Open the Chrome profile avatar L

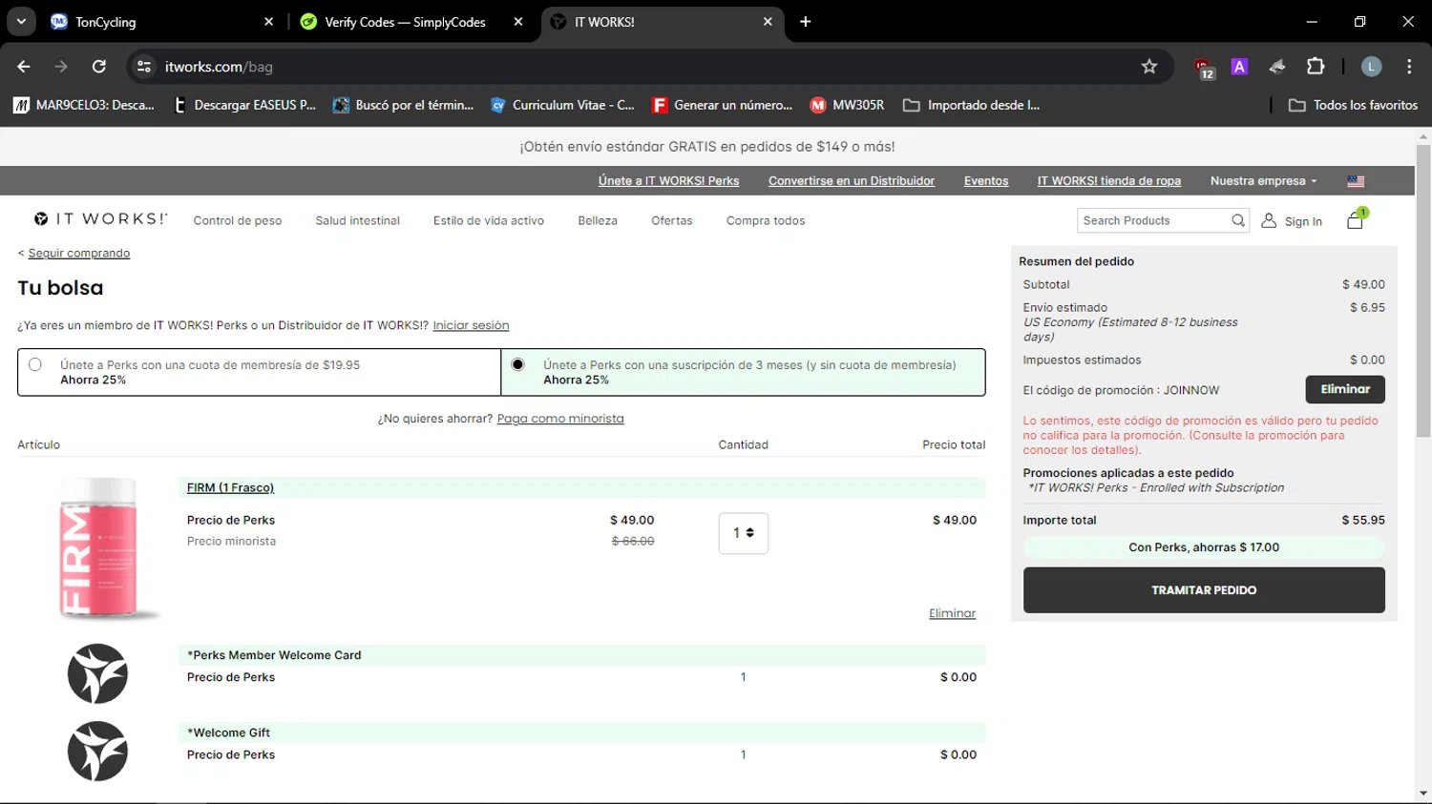pos(1371,67)
